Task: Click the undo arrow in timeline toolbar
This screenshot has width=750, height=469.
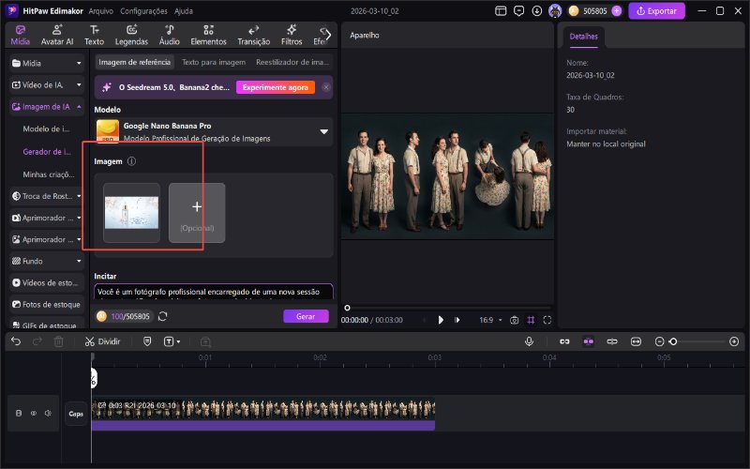Action: [x=16, y=342]
